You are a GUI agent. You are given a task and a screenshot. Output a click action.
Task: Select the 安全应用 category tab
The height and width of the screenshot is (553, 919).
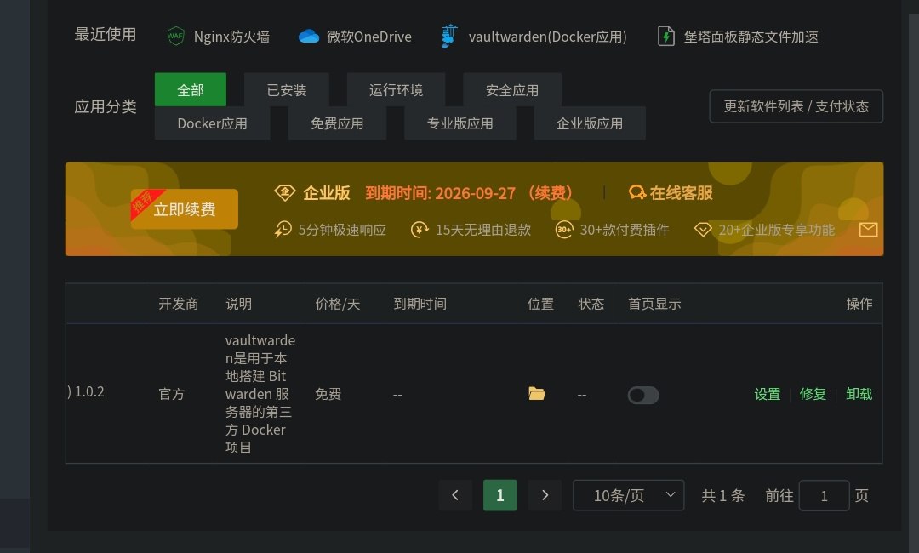512,90
